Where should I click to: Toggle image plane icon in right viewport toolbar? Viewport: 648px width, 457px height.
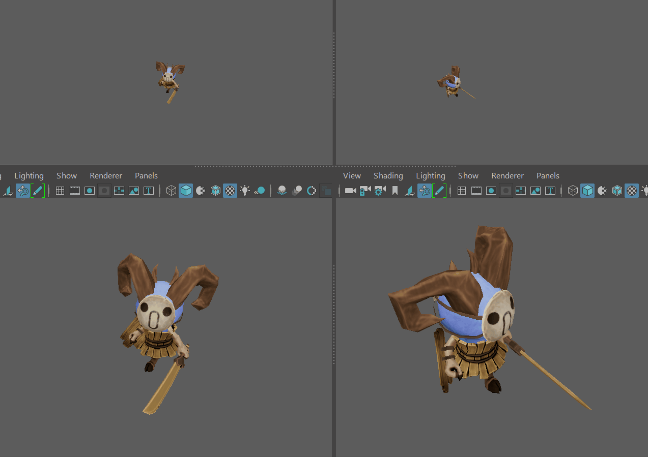tap(410, 191)
